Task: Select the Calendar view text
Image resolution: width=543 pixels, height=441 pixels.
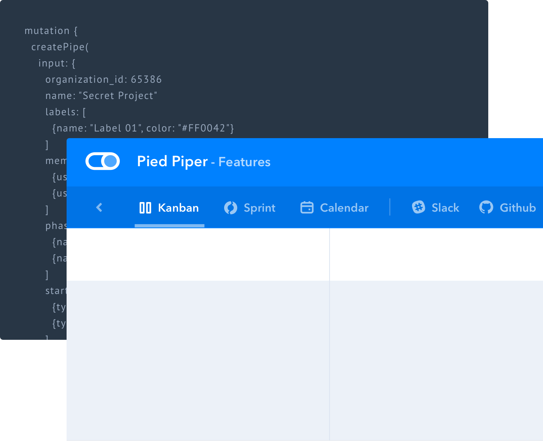Action: (x=344, y=208)
